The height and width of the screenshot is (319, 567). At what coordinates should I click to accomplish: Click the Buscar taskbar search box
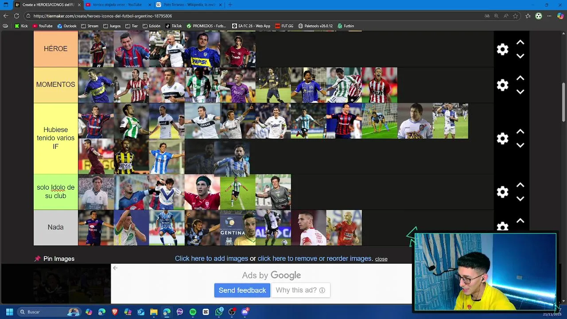[49, 312]
